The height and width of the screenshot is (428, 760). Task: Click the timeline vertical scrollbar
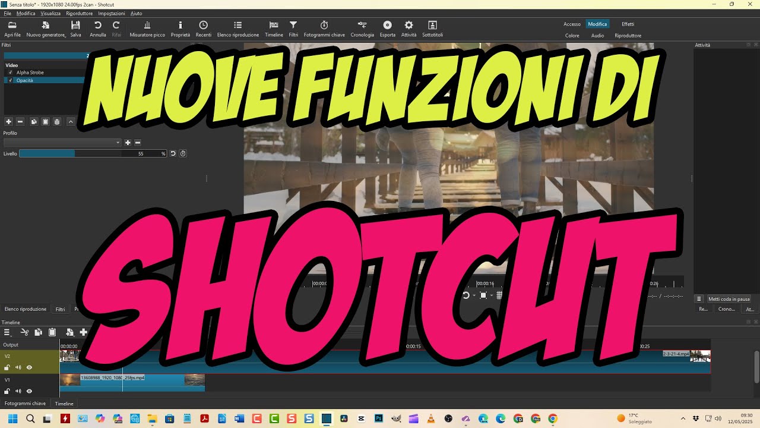pyautogui.click(x=756, y=367)
